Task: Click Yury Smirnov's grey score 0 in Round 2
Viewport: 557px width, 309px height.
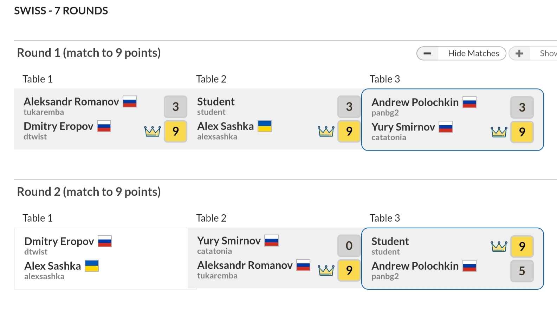Action: 349,246
